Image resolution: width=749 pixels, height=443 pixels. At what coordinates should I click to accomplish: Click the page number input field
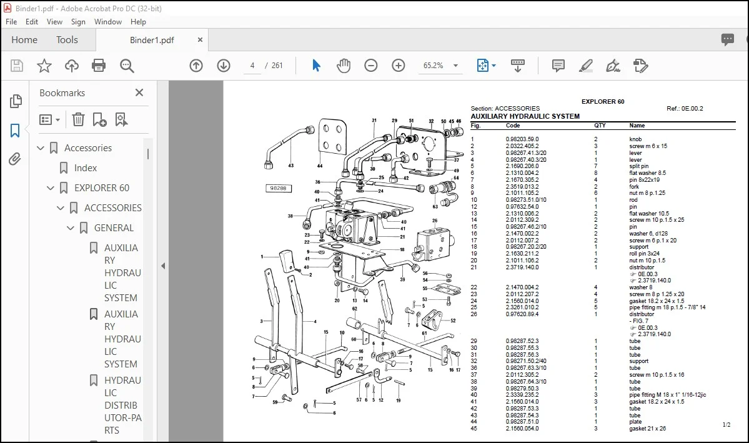252,66
